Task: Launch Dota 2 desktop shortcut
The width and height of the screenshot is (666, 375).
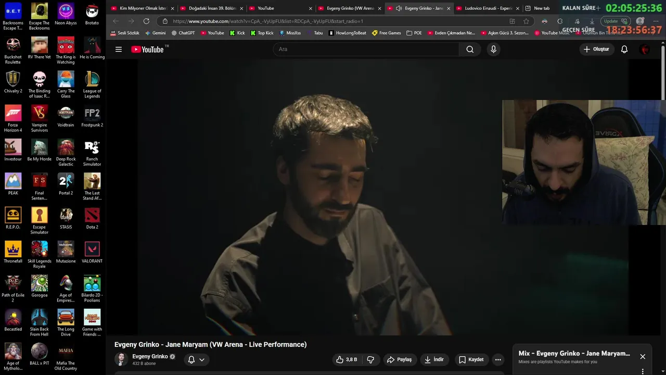Action: point(92,218)
